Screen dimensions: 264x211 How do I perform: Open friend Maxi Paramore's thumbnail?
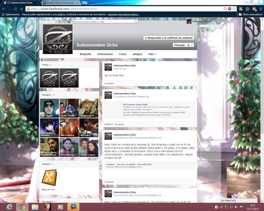coord(69,128)
